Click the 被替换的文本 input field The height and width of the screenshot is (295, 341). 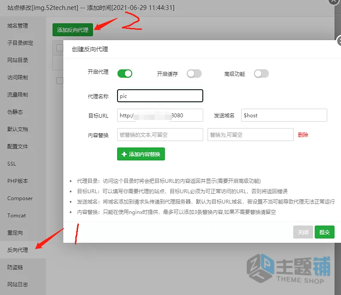160,135
